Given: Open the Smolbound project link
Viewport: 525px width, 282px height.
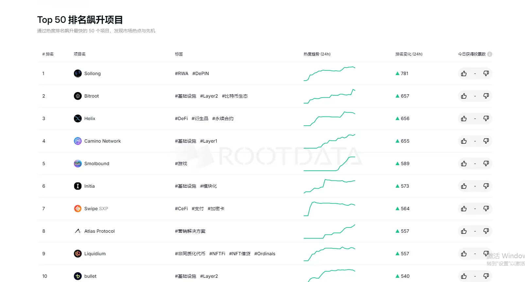Looking at the screenshot, I should (97, 164).
